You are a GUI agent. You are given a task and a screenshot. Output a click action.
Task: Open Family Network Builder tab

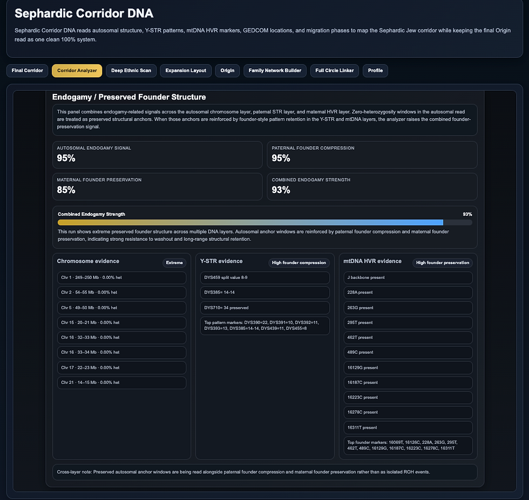pyautogui.click(x=275, y=71)
